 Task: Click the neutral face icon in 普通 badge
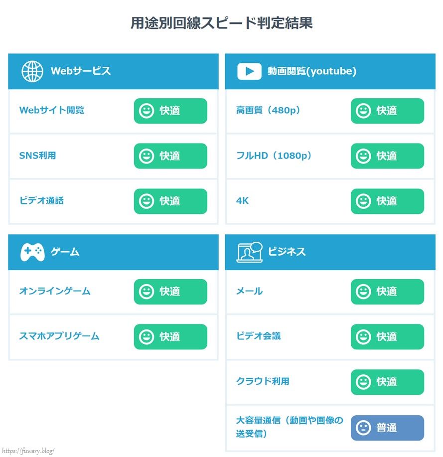click(363, 428)
